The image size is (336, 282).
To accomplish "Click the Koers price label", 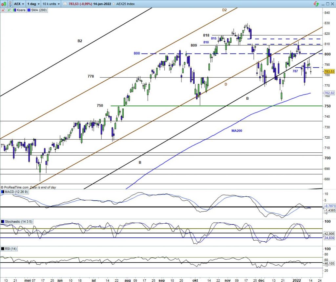I will coord(21,10).
